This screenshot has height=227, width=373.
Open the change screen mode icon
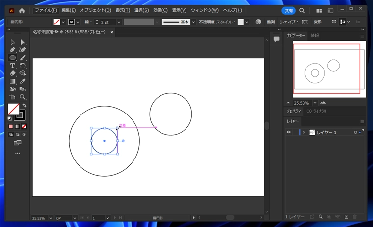[17, 142]
